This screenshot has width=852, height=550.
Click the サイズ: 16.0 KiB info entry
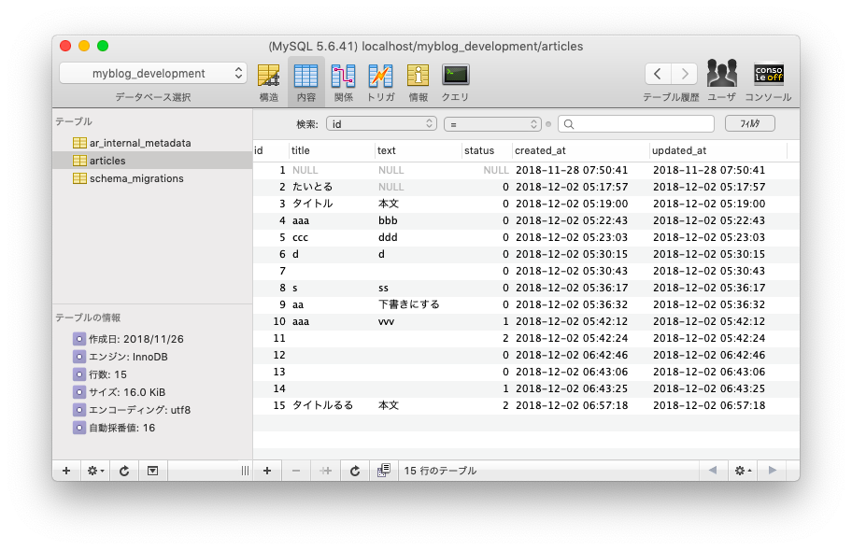coord(119,392)
